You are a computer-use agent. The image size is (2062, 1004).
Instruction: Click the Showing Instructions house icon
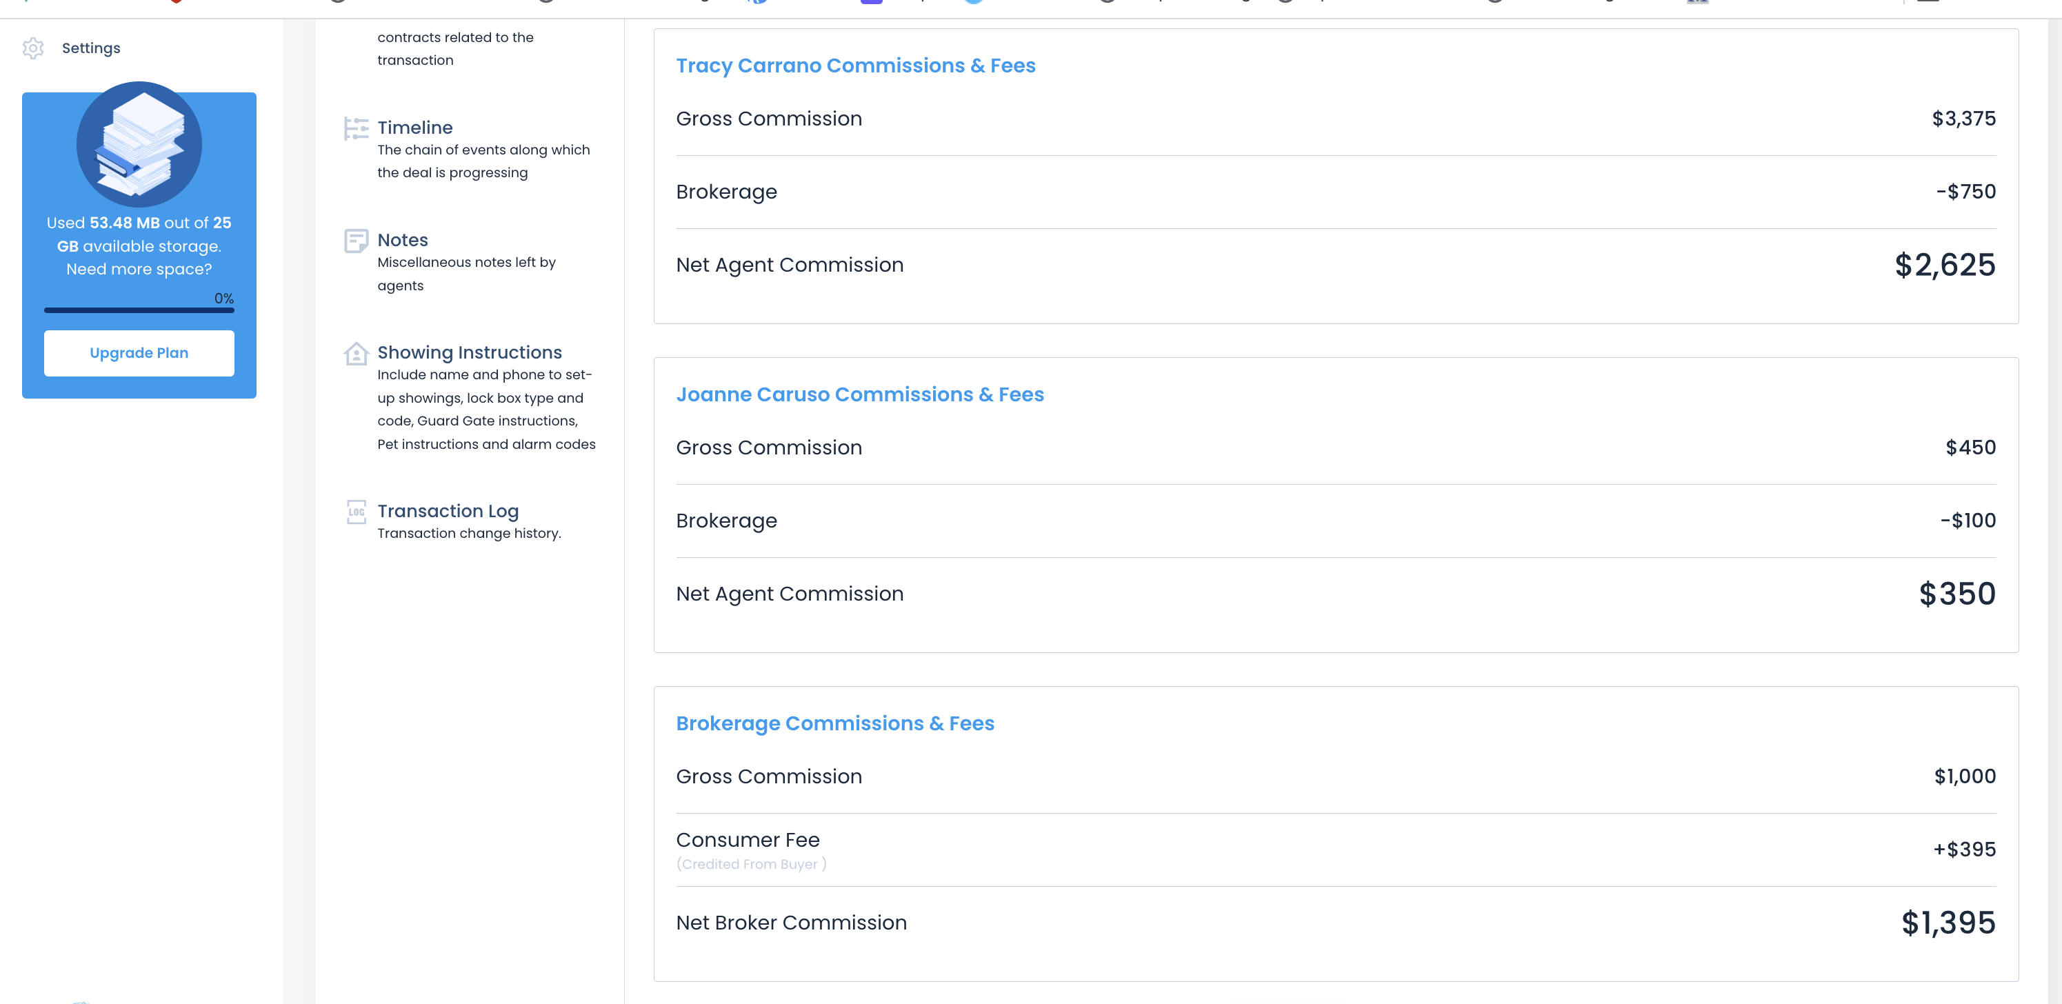coord(357,353)
